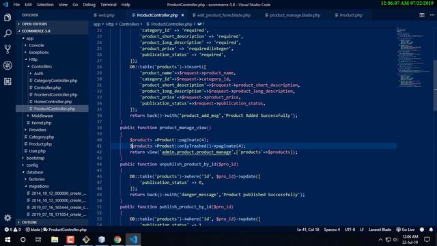
Task: Open Windows Action Center icon
Action: pos(427,240)
